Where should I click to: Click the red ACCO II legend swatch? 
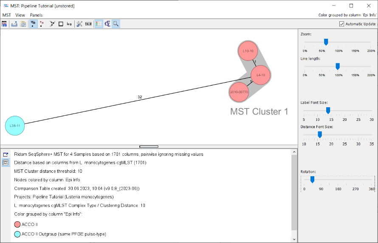17,224
